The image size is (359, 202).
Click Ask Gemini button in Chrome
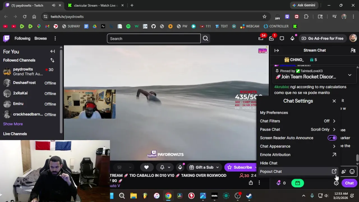coord(304,5)
